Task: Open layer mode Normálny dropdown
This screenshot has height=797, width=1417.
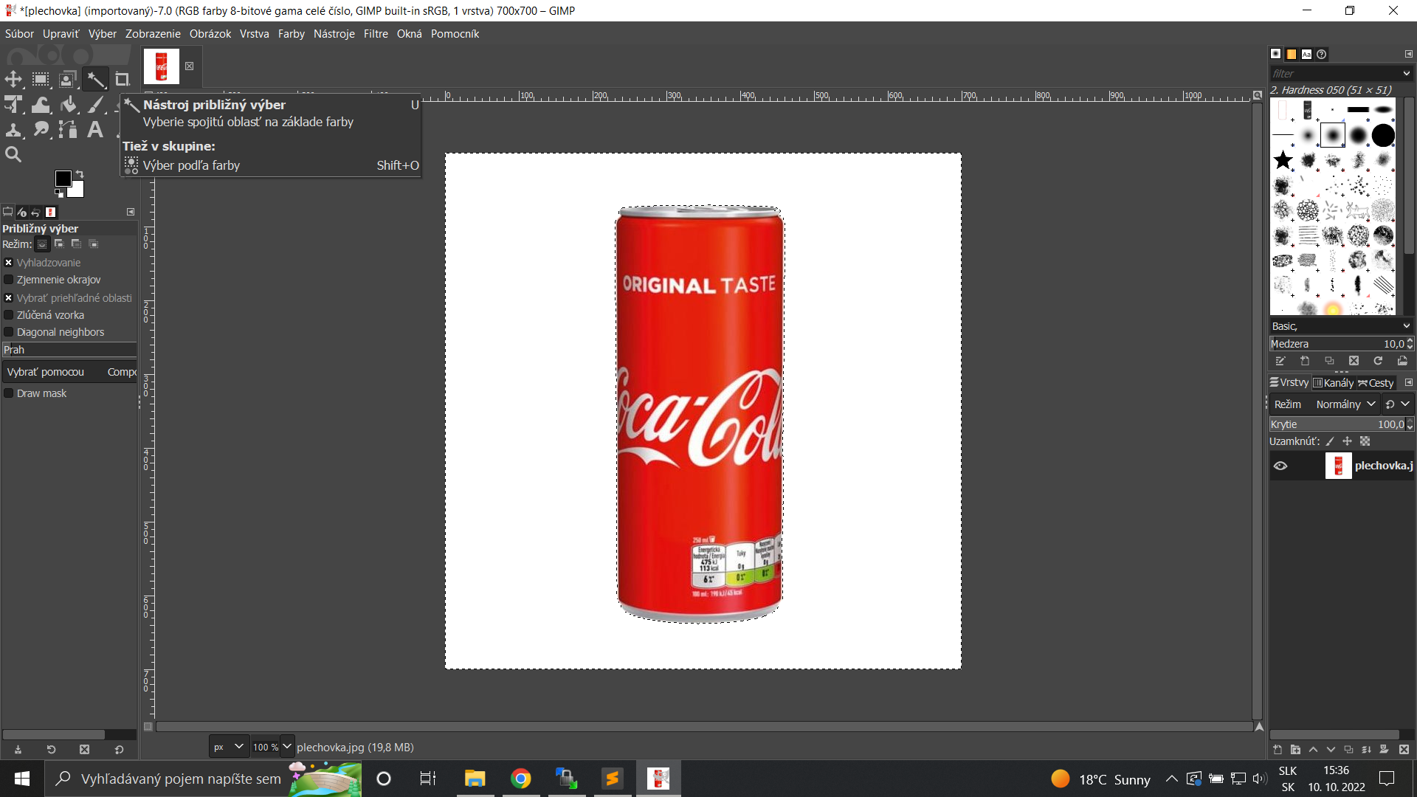Action: 1345,404
